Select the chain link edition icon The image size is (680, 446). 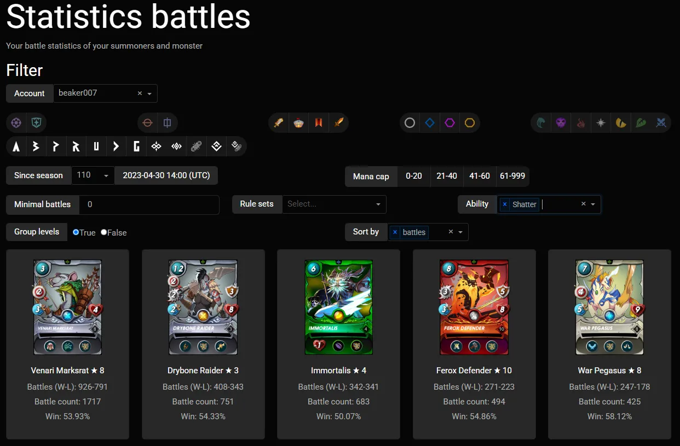tap(196, 146)
